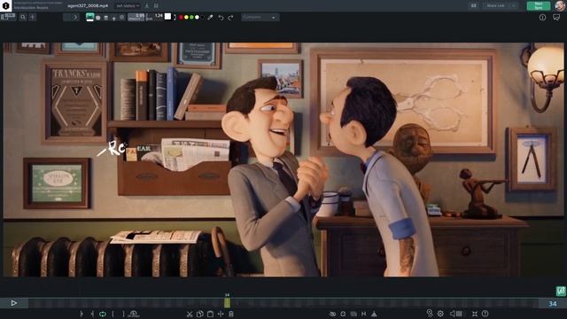Enter fullscreen mode

(x=475, y=314)
